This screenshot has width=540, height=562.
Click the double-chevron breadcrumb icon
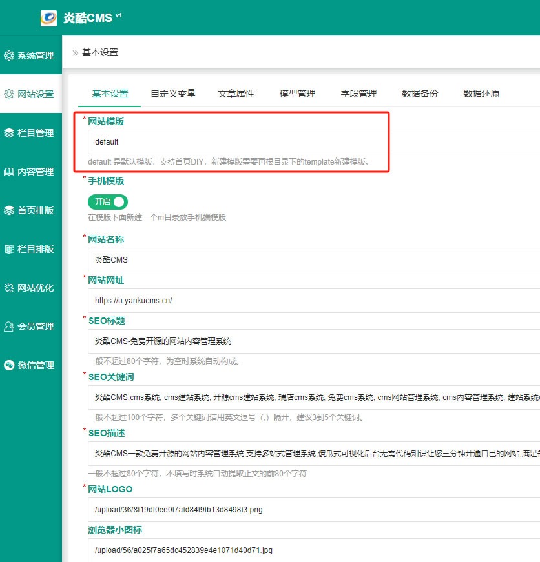[76, 53]
